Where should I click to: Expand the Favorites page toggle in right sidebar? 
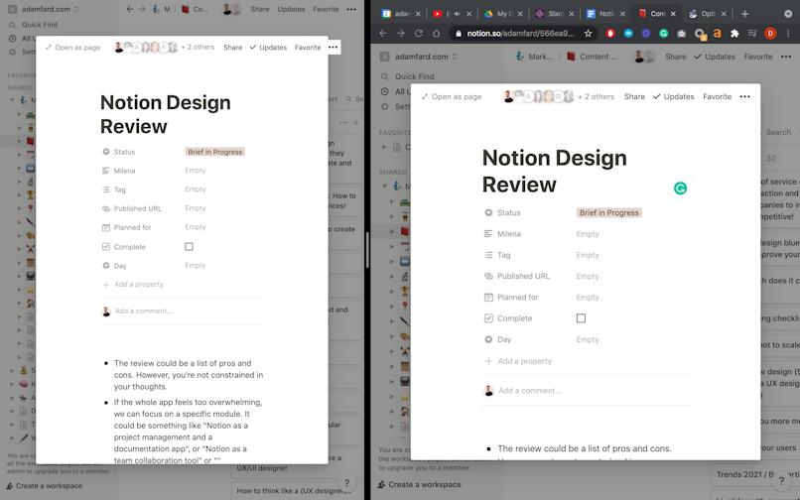click(385, 148)
